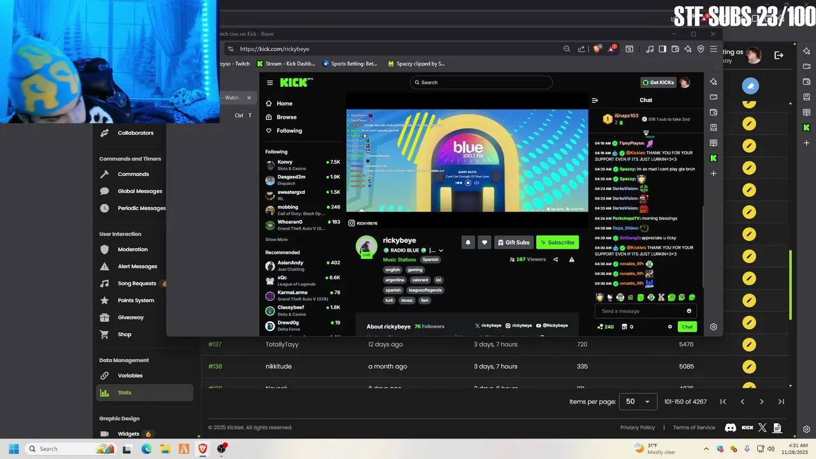
Task: Open the Brave Leo AI sidebar icon
Action: [713, 82]
